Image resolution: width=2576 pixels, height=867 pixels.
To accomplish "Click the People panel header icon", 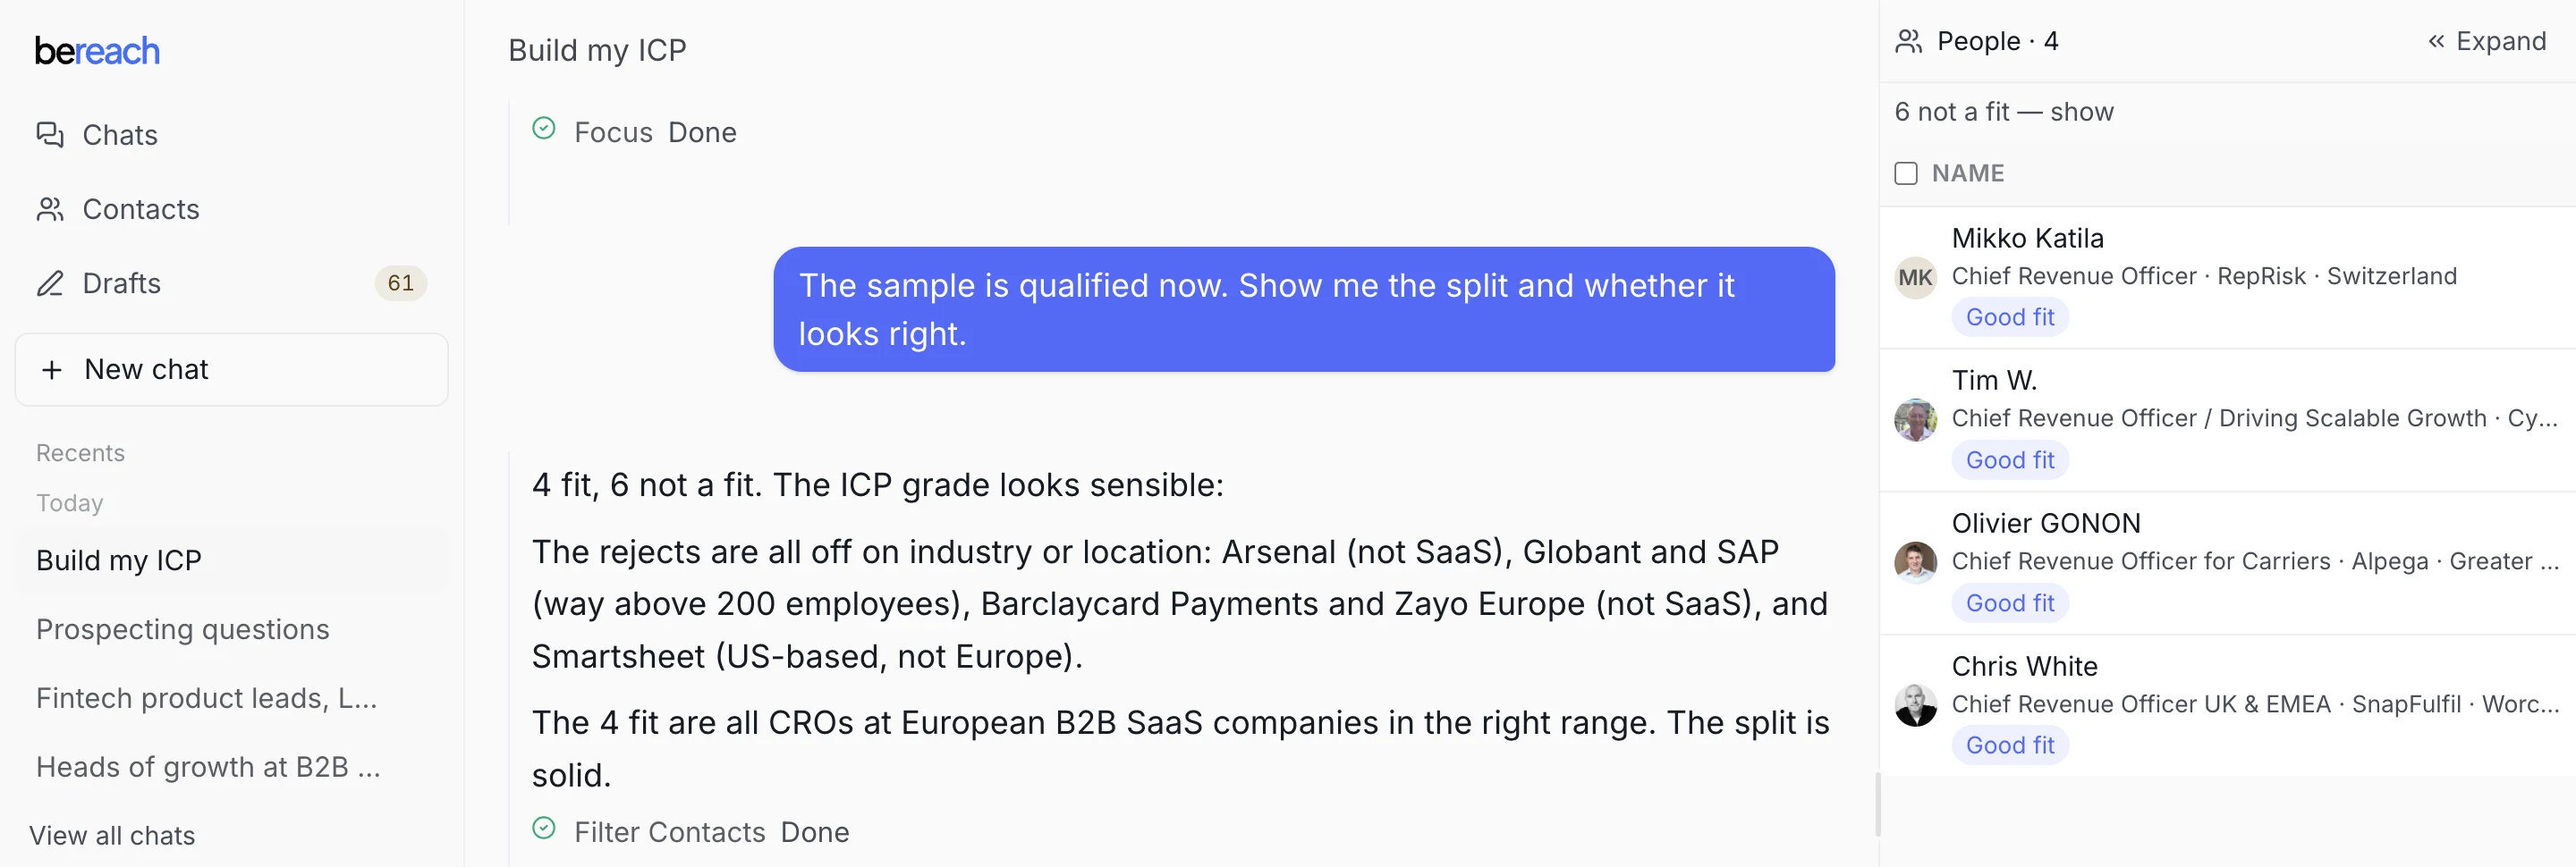I will (1908, 41).
